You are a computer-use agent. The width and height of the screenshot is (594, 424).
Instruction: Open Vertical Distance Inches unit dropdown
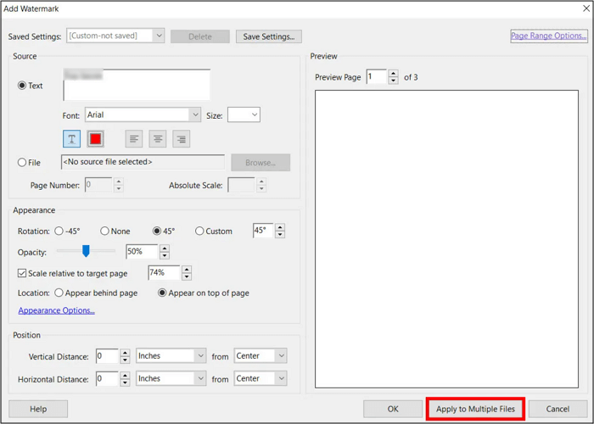click(x=199, y=356)
